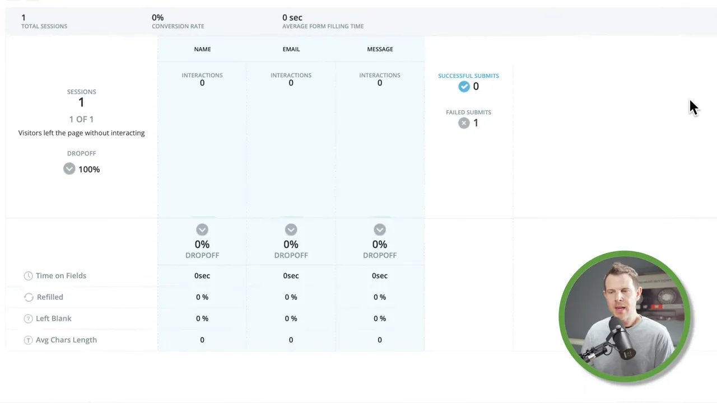Image resolution: width=717 pixels, height=403 pixels.
Task: Open the Successful Submits link
Action: [468, 76]
